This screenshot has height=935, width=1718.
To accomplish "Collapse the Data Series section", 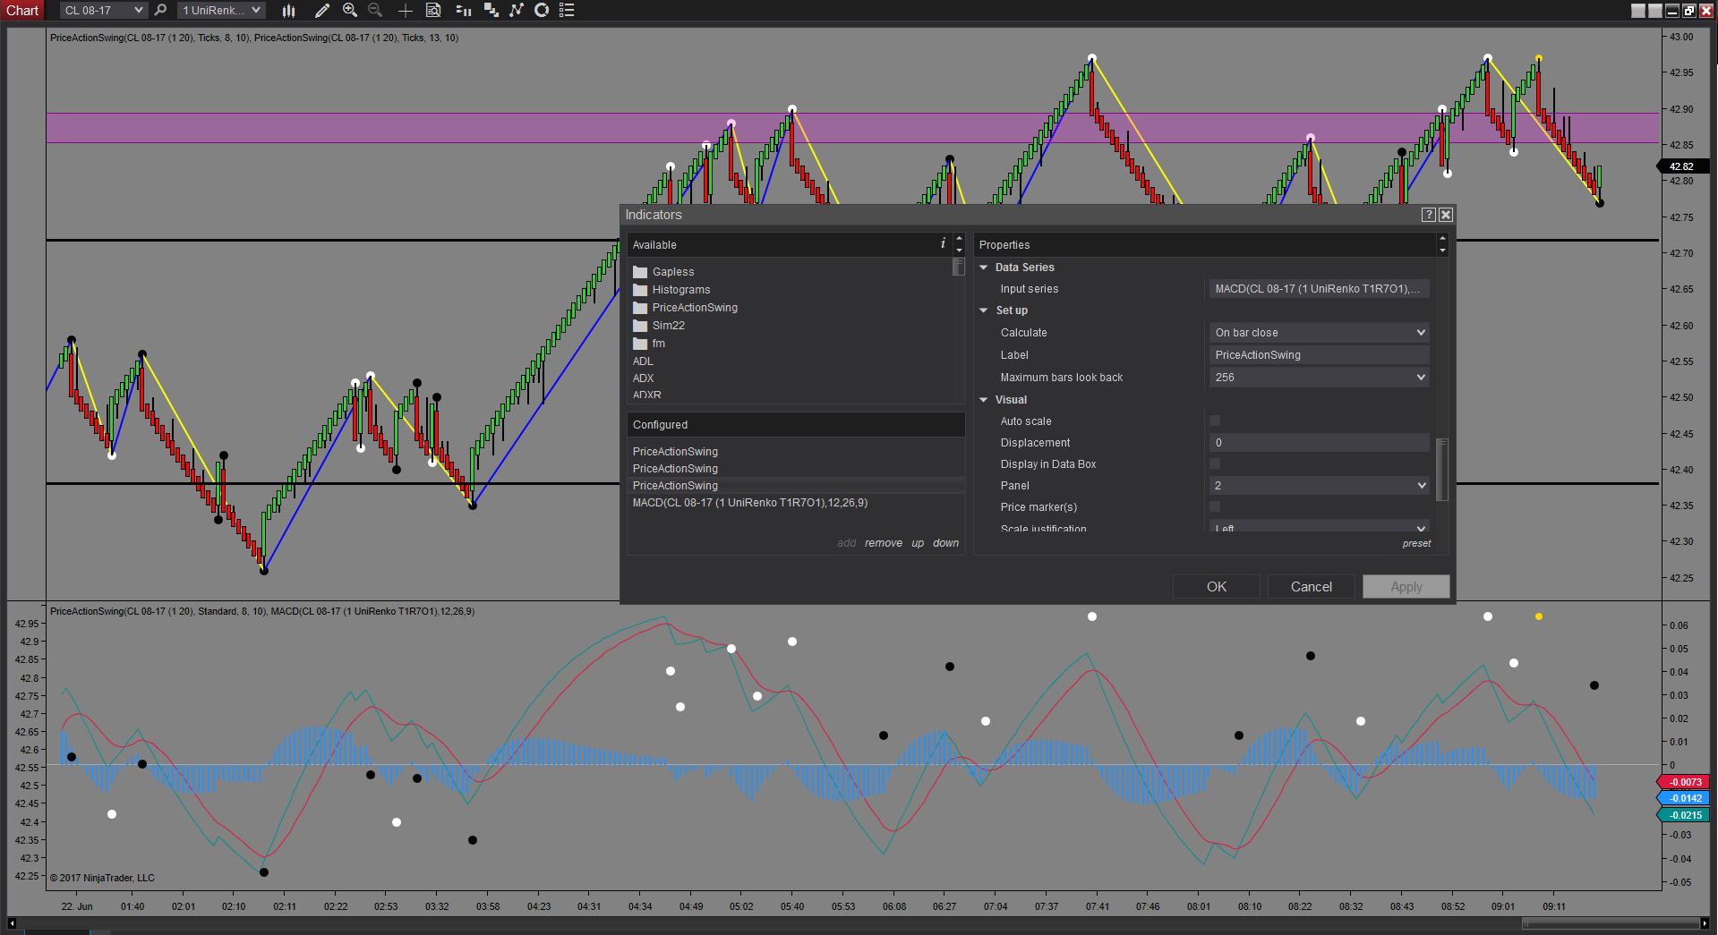I will pos(984,268).
